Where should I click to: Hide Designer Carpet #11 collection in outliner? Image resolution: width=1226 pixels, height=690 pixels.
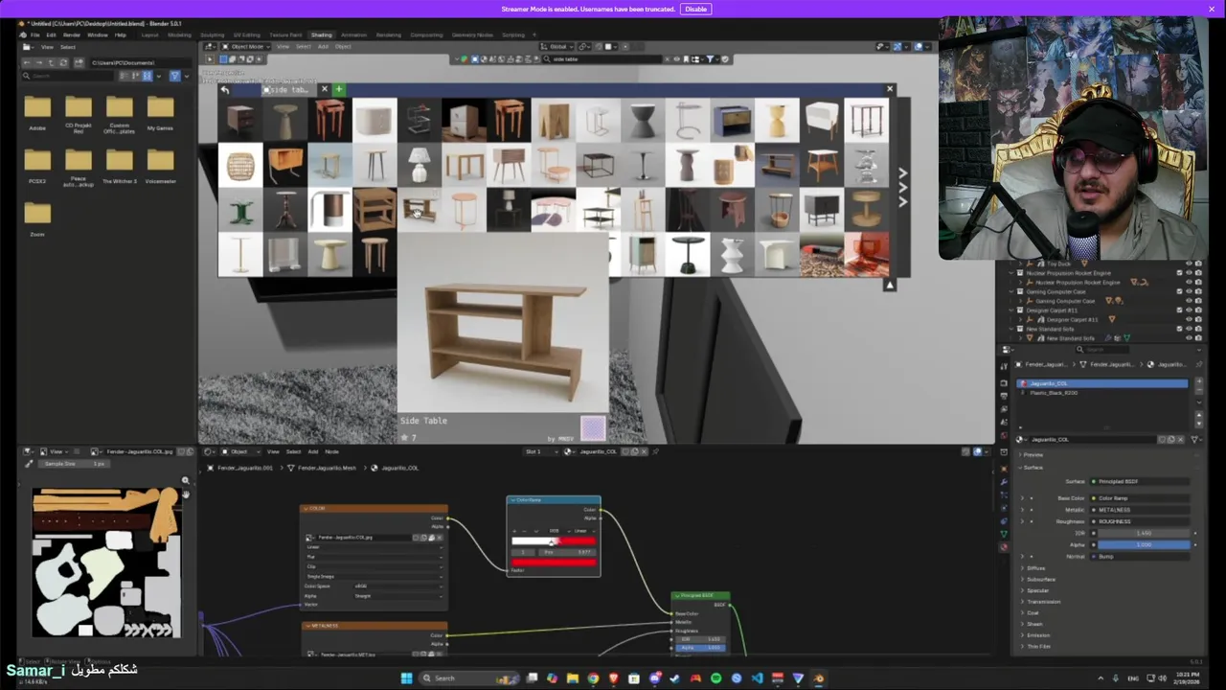(x=1189, y=310)
